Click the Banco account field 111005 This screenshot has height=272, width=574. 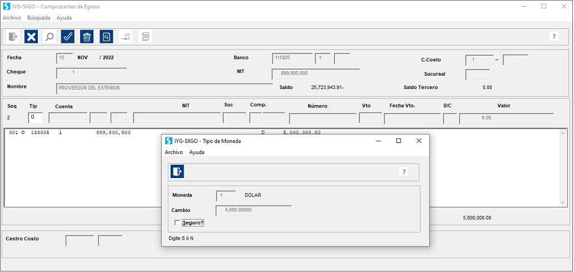[x=292, y=58]
